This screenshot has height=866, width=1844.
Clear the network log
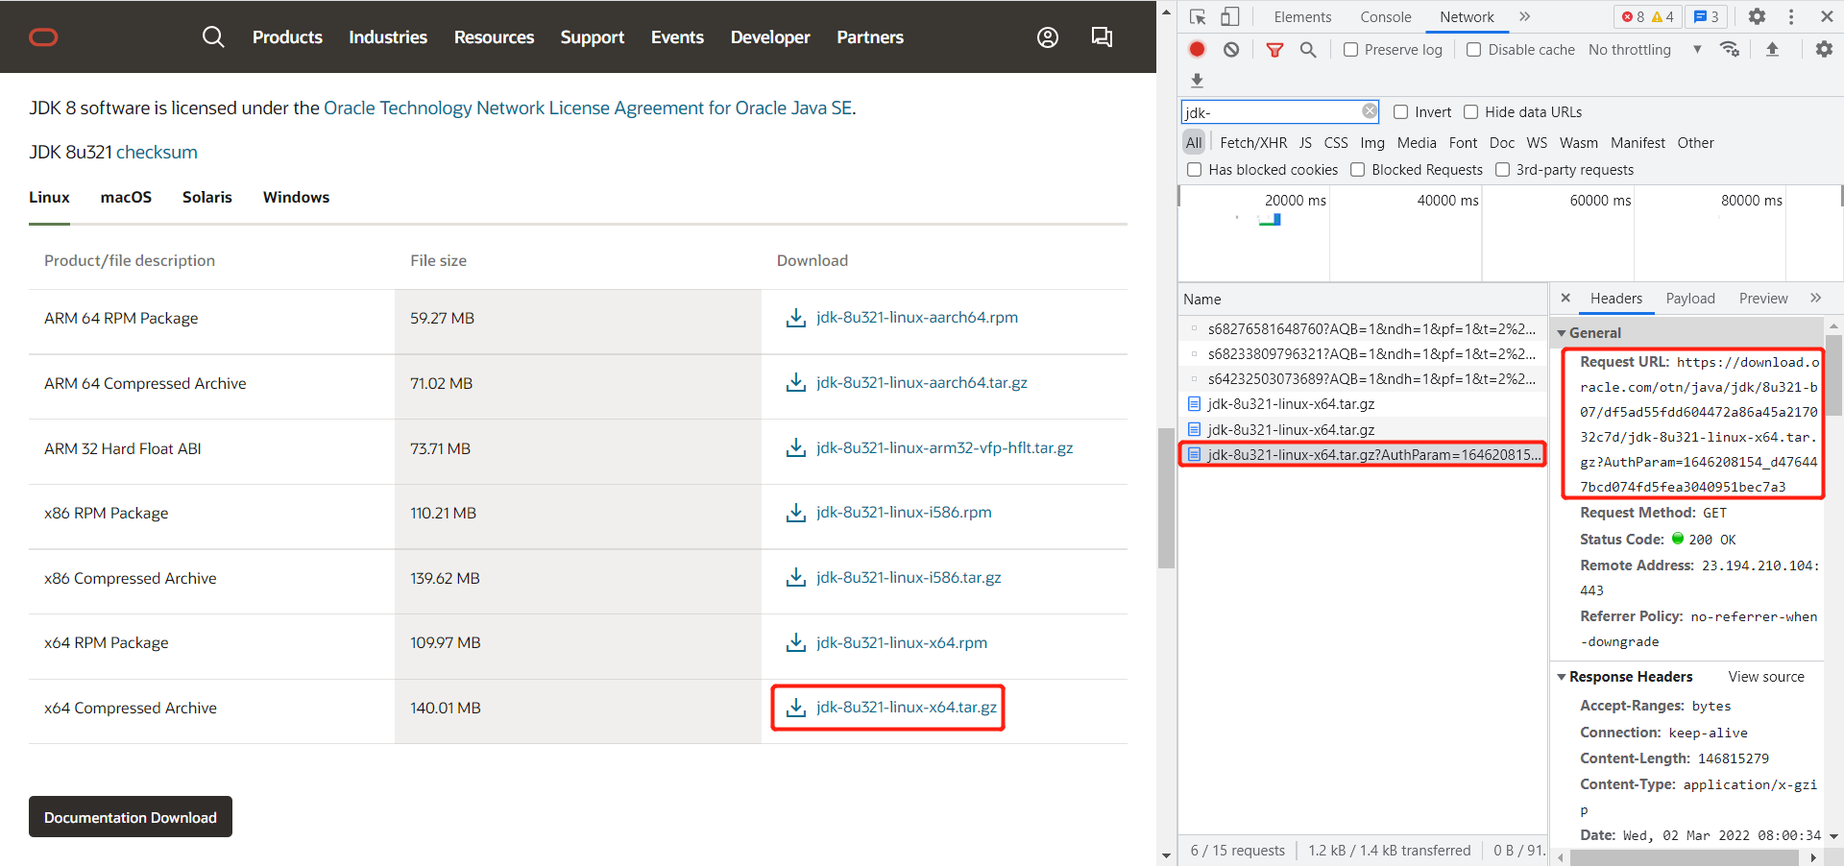click(x=1230, y=49)
